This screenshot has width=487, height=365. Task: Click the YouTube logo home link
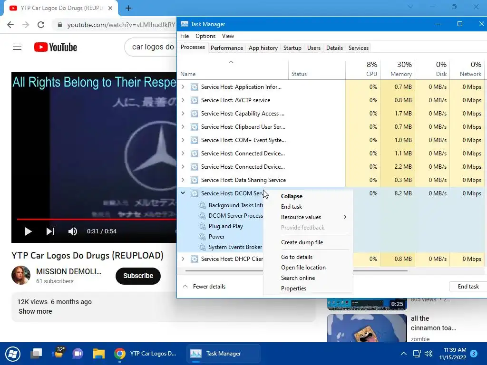coord(56,47)
